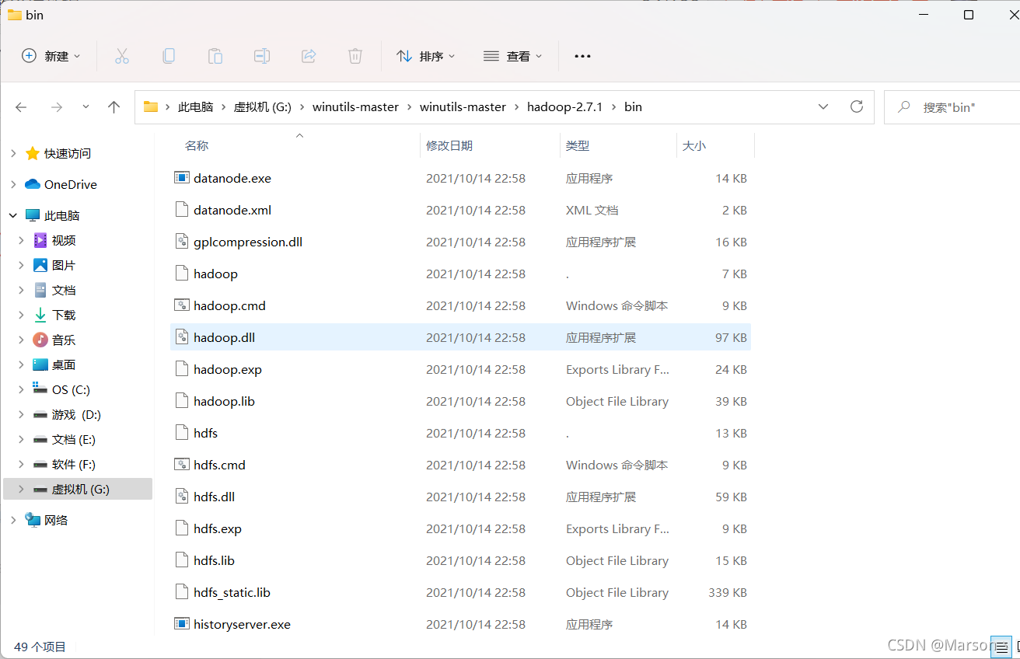Select 文档 folder under 此电脑
Image resolution: width=1020 pixels, height=659 pixels.
coord(64,291)
